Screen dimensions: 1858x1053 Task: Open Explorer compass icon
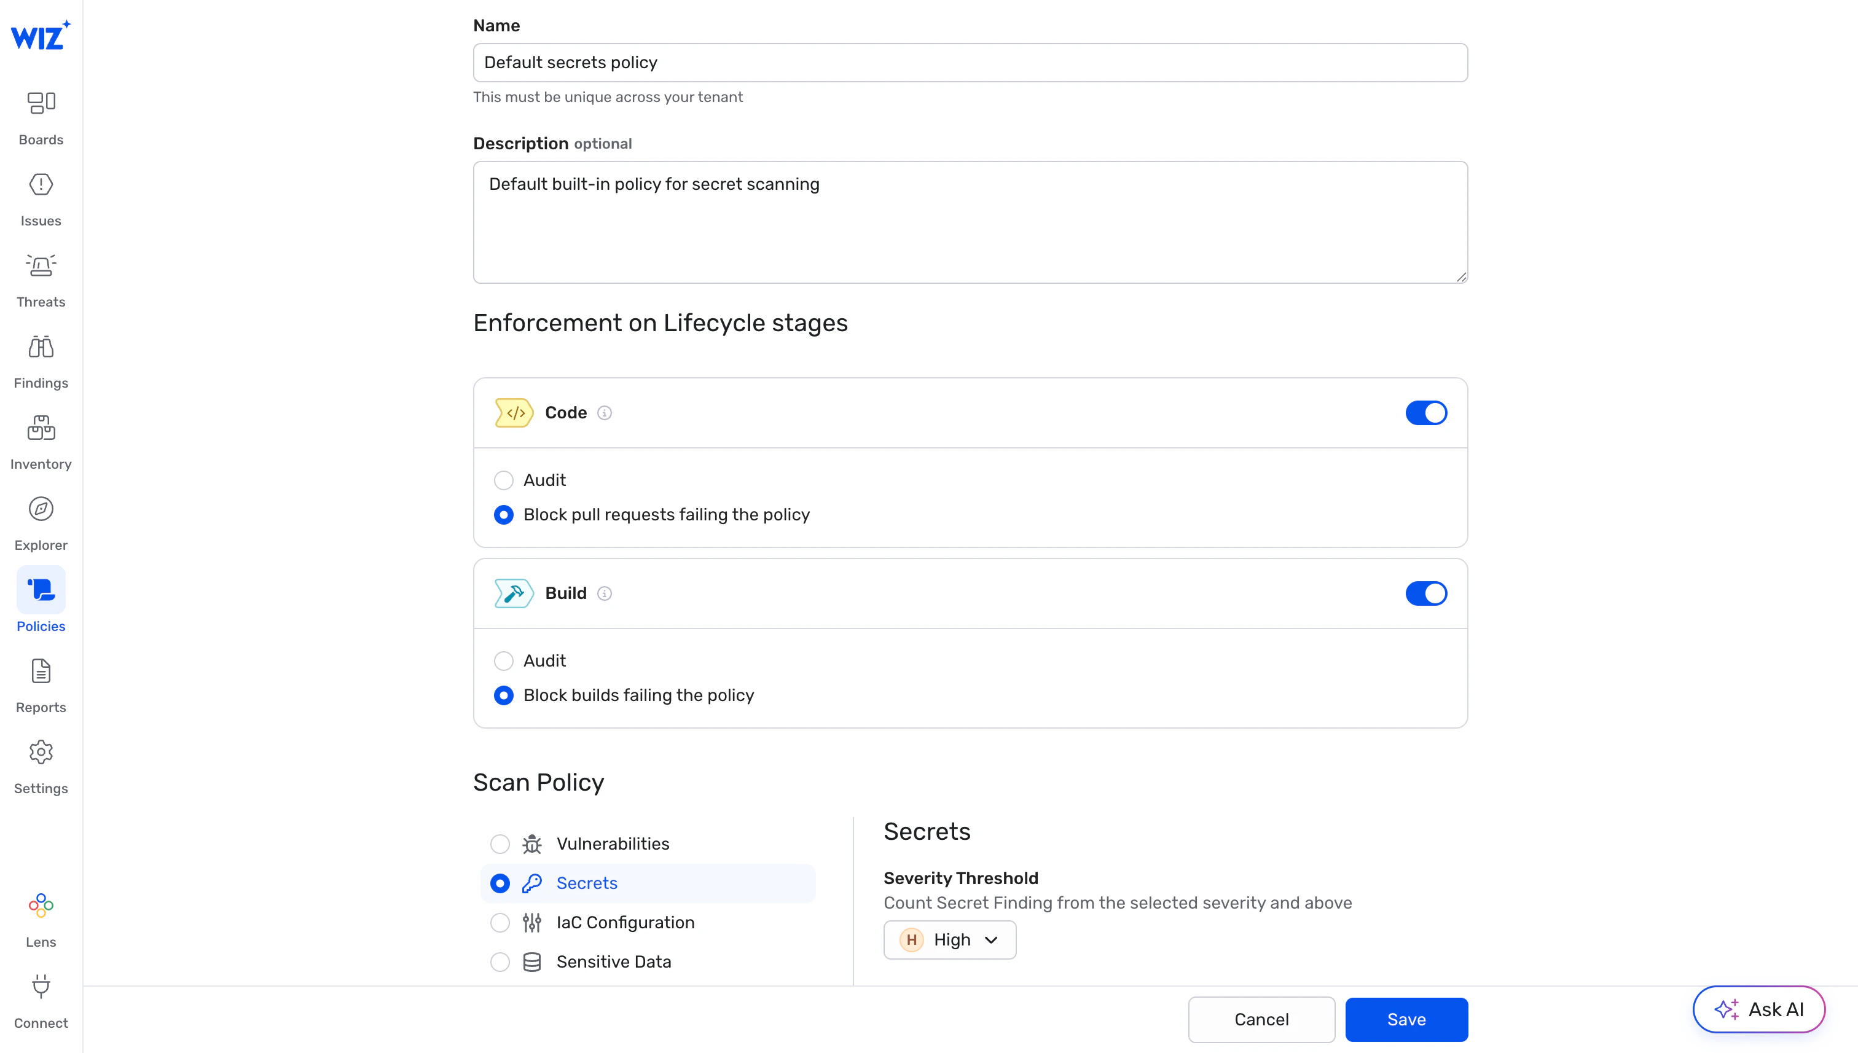click(x=41, y=509)
